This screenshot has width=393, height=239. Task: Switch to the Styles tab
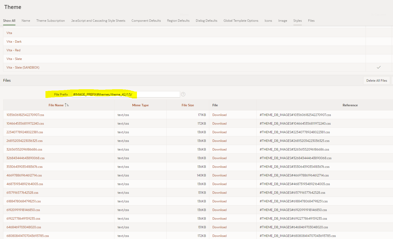(297, 21)
